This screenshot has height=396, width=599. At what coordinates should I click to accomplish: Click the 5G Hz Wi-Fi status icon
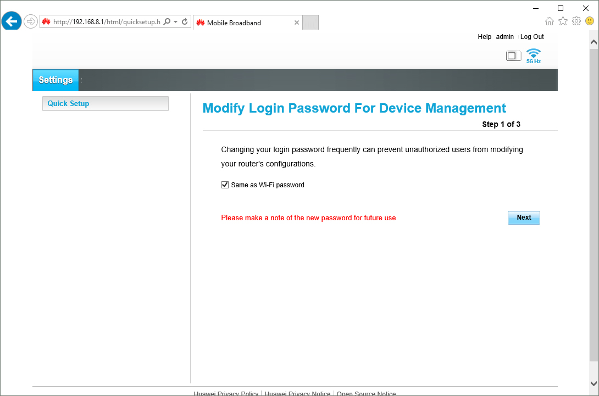pyautogui.click(x=533, y=55)
